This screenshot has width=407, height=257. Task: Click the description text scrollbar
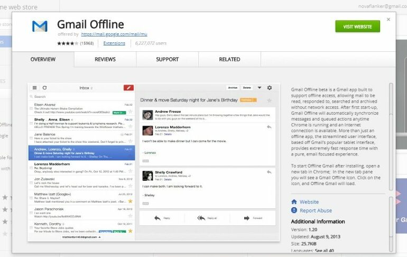(x=391, y=137)
